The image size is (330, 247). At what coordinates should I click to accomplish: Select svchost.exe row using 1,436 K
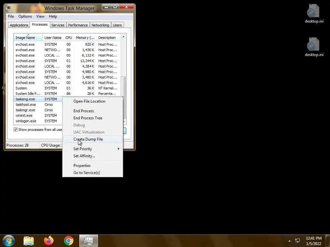(67, 50)
